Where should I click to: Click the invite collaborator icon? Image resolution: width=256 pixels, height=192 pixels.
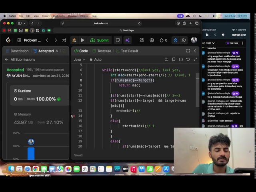(184, 40)
